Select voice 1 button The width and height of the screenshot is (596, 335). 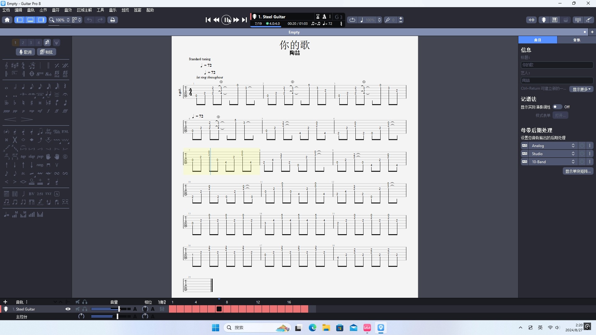[x=15, y=42]
